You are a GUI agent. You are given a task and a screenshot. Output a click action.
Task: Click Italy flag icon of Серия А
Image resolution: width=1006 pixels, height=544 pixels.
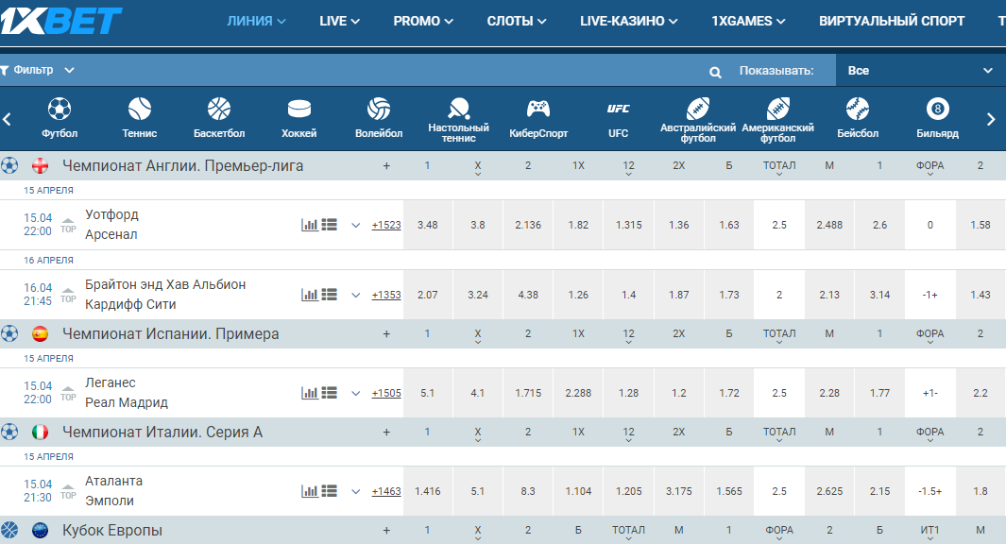[x=40, y=433]
